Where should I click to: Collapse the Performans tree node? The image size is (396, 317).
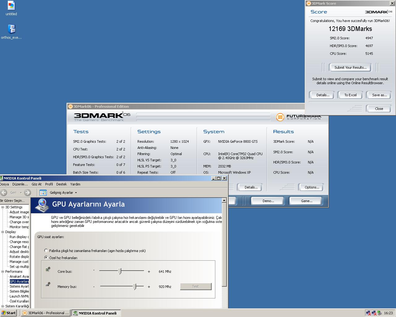click(2, 271)
